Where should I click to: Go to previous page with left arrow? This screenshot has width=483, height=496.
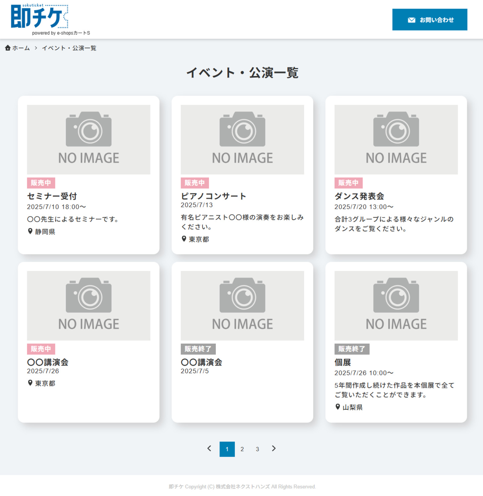[x=209, y=449]
